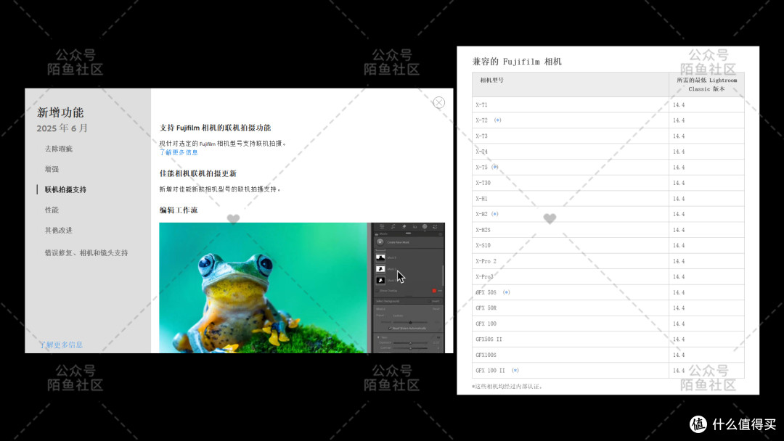
Task: Open 了解更多信息 link under Fujifilm tethering text
Action: tap(179, 152)
